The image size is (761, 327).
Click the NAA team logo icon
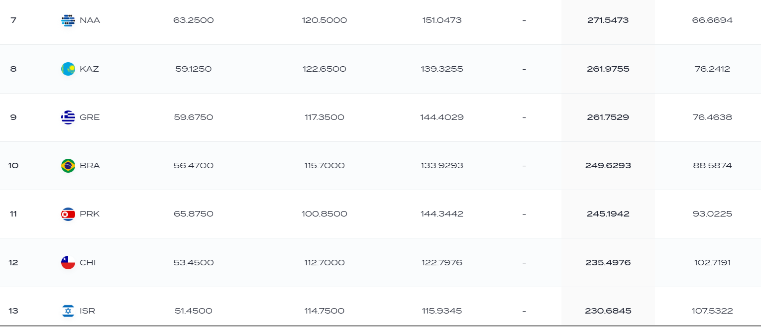click(68, 20)
